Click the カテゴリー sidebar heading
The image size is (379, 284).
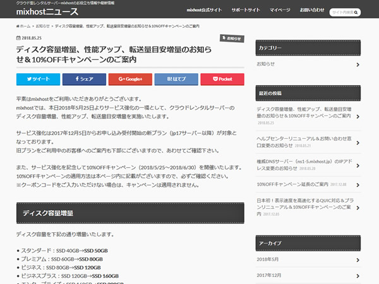pos(308,48)
